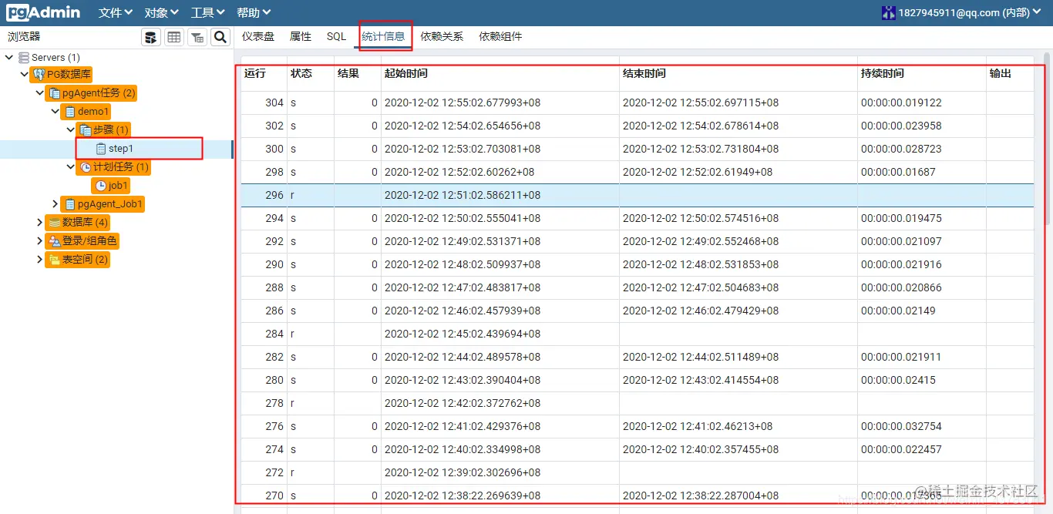Viewport: 1053px width, 514px height.
Task: Click the query tool icon in browser toolbar
Action: tap(152, 37)
